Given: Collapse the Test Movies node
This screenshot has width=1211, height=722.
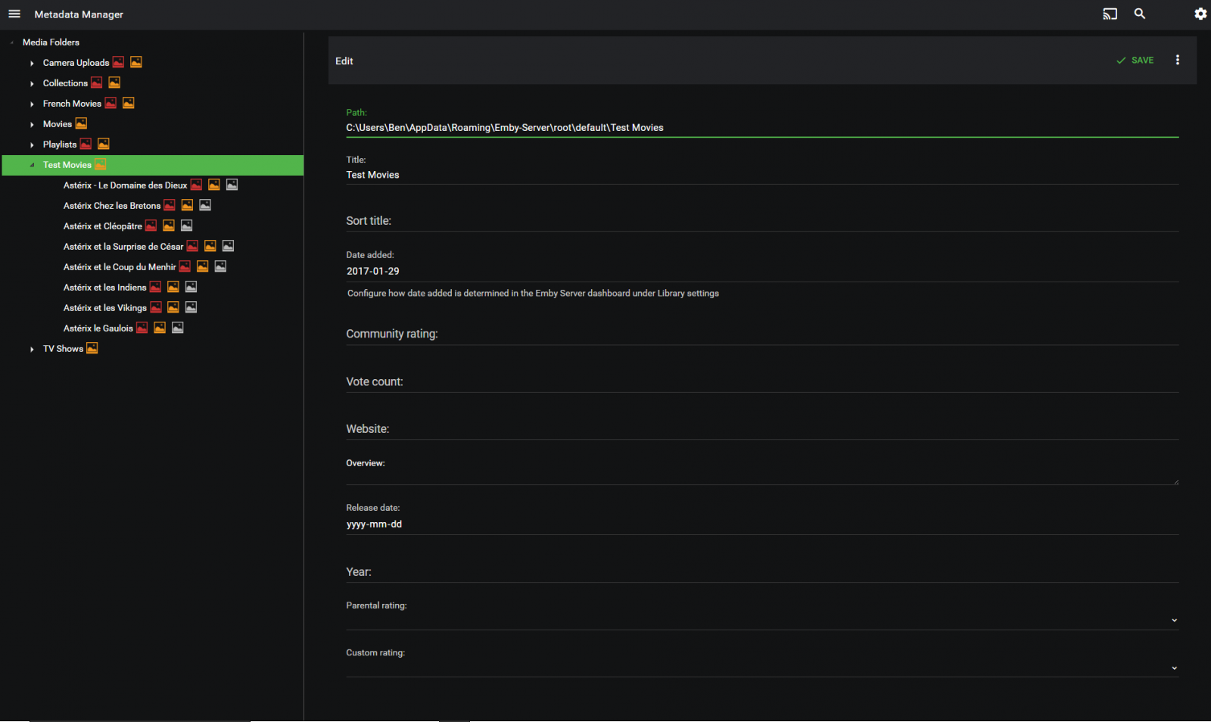Looking at the screenshot, I should point(32,164).
